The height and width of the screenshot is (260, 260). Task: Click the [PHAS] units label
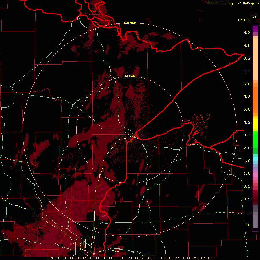pyautogui.click(x=244, y=20)
